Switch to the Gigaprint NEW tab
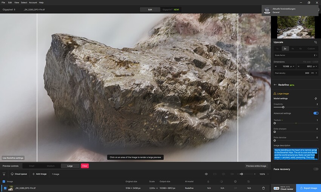Screen dimensions: 321x192 (x=171, y=9)
